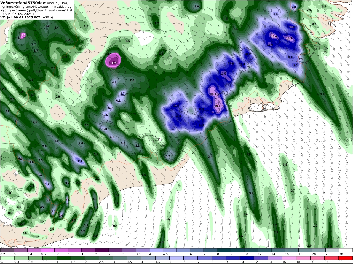Click the 5.2 precipitation value
The height and width of the screenshot is (264, 353).
click(x=54, y=211)
